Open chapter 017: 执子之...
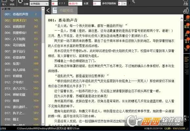Screen dimensions: 190x131 (21, 113)
